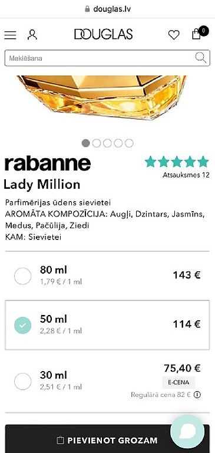This screenshot has width=215, height=453.
Task: Go to the third product image dot
Action: (x=107, y=143)
